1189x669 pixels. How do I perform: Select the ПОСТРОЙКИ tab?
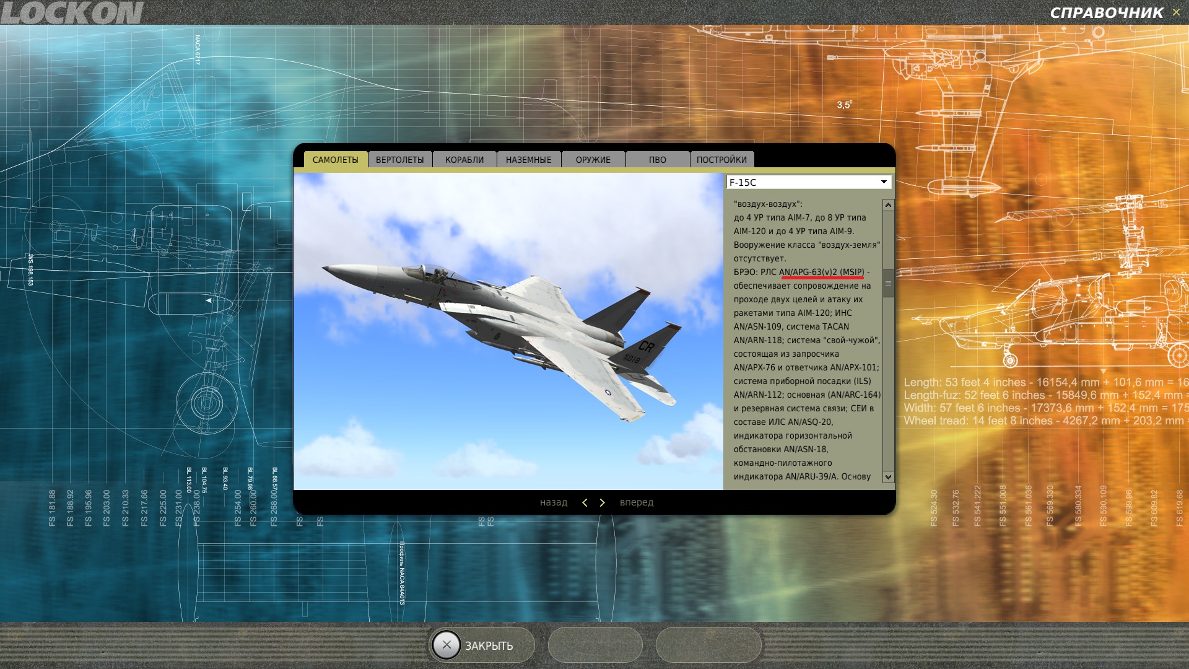click(722, 160)
